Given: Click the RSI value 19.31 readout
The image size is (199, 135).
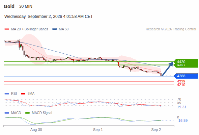Looking at the screenshot, I should click(182, 107).
